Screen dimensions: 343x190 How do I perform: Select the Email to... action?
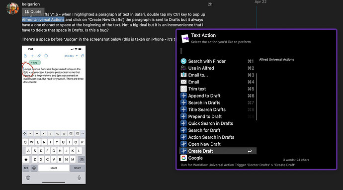(x=218, y=75)
